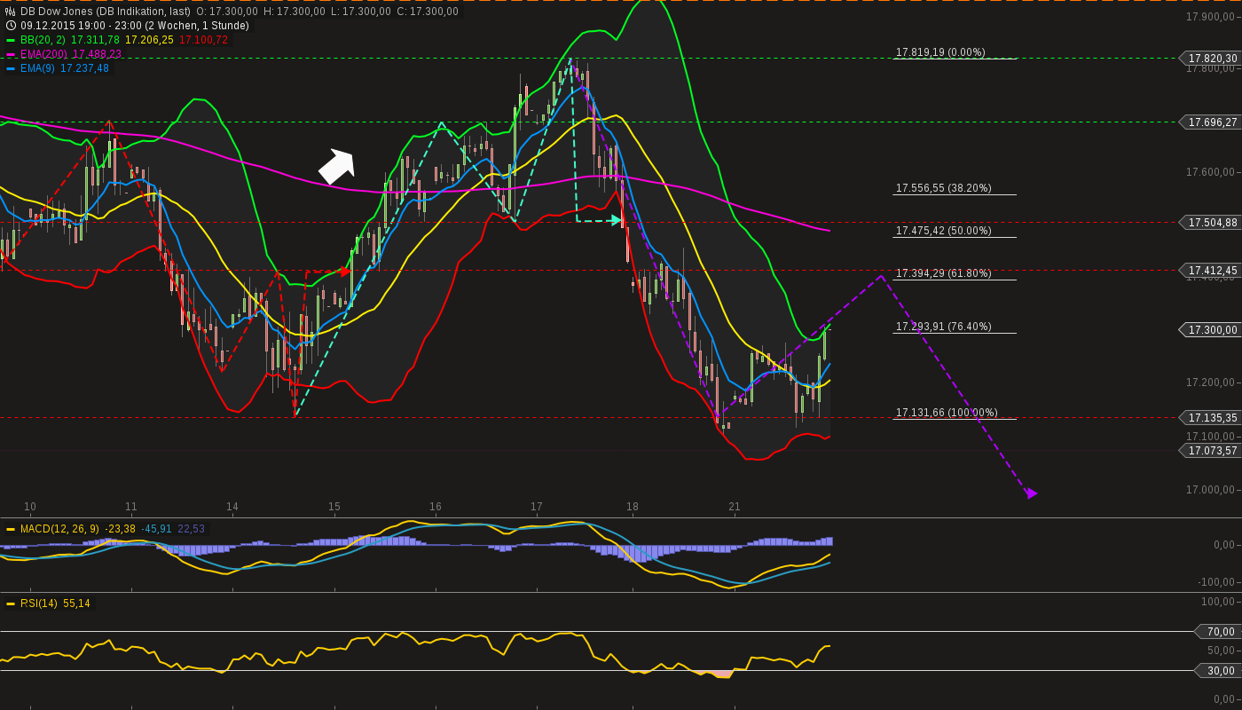Click date label 17 on the time axis
Viewport: 1242px width, 710px height.
[x=537, y=507]
